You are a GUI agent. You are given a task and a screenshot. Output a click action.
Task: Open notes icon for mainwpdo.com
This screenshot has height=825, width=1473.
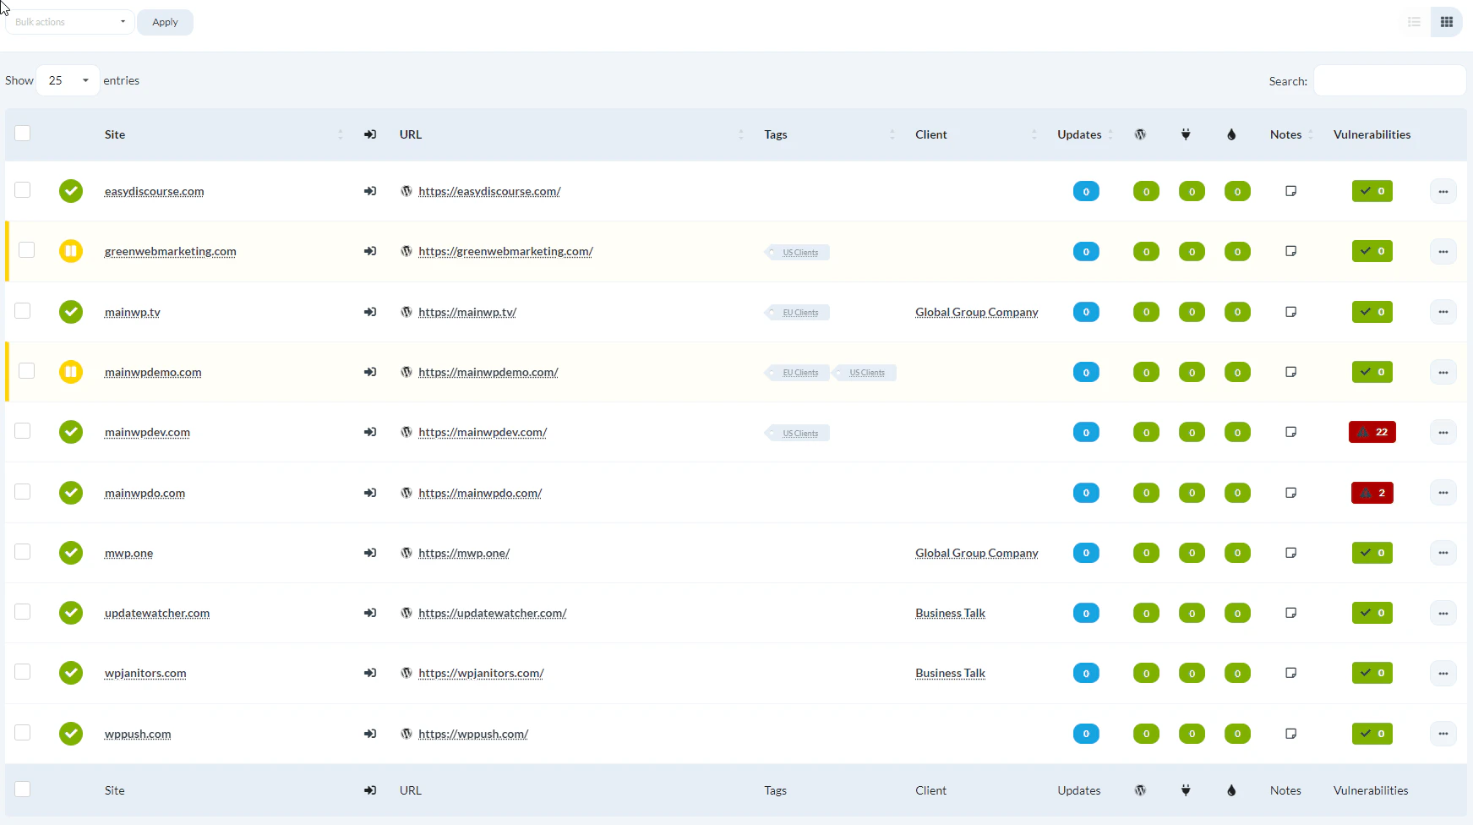point(1291,493)
